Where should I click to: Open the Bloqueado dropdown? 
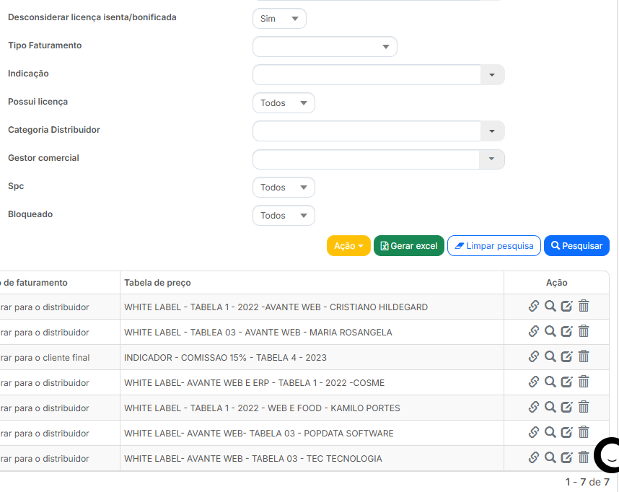point(284,216)
